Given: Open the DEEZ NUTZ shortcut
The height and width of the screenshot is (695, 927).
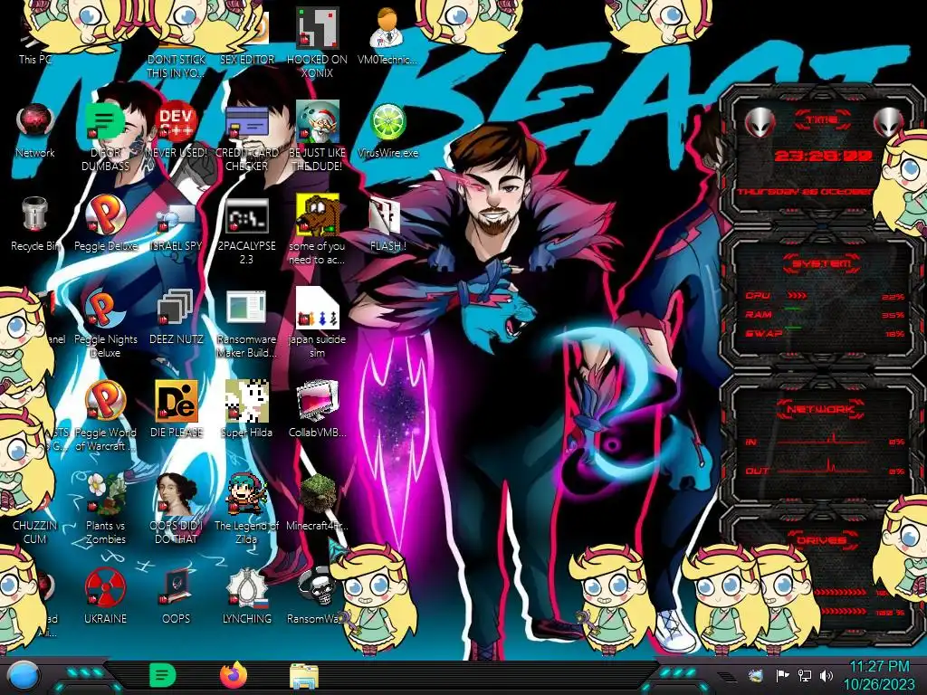Looking at the screenshot, I should 177,317.
